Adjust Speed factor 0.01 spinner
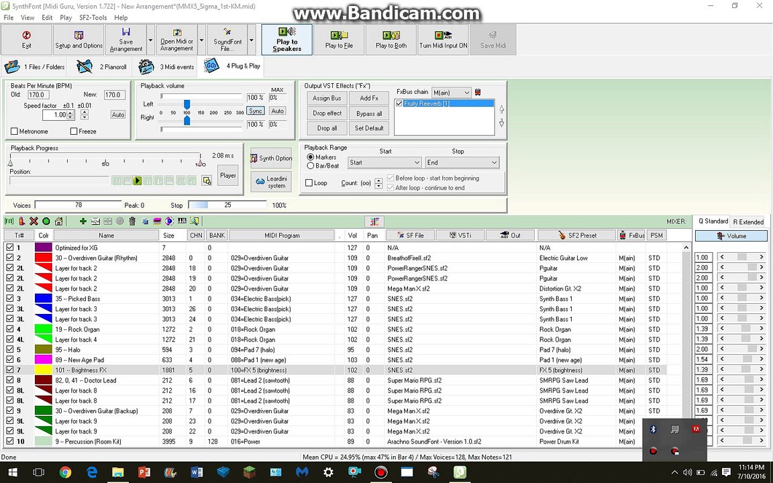773x483 pixels. click(85, 115)
